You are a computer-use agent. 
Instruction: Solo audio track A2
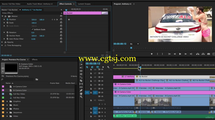click(x=105, y=112)
